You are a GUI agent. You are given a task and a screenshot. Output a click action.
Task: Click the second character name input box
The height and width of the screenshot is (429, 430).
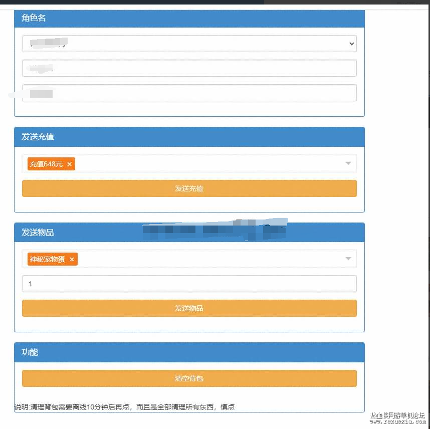pyautogui.click(x=189, y=68)
